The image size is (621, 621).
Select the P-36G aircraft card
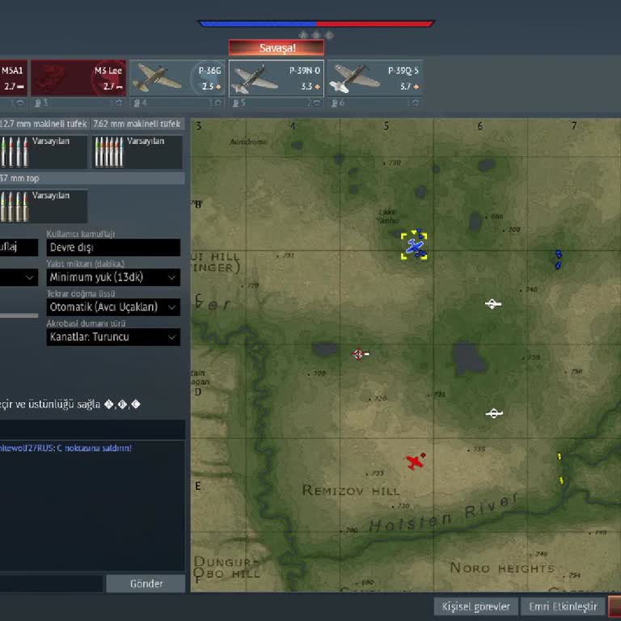177,78
